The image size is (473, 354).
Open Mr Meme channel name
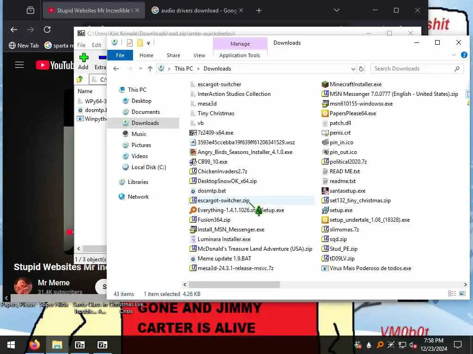pos(54,283)
